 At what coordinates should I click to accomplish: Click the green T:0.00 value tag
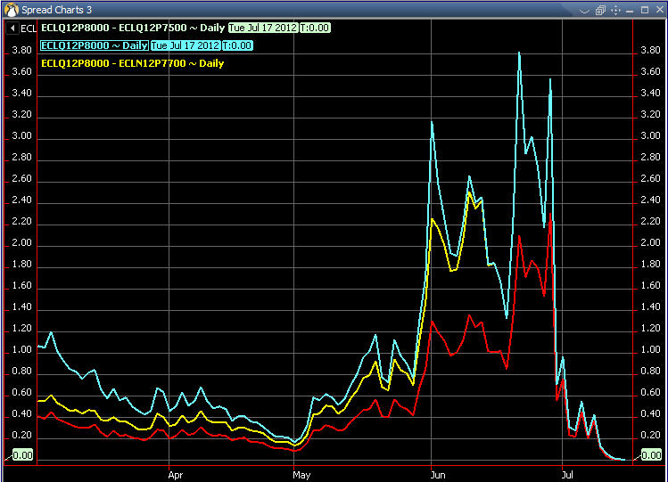pyautogui.click(x=315, y=29)
